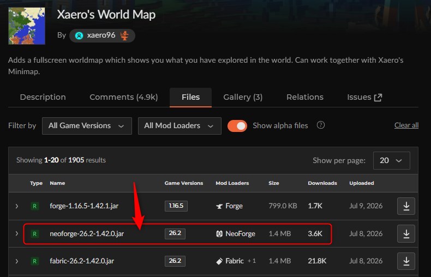Click the Size column header
Viewport: 431px width, 277px height.
[x=274, y=183]
